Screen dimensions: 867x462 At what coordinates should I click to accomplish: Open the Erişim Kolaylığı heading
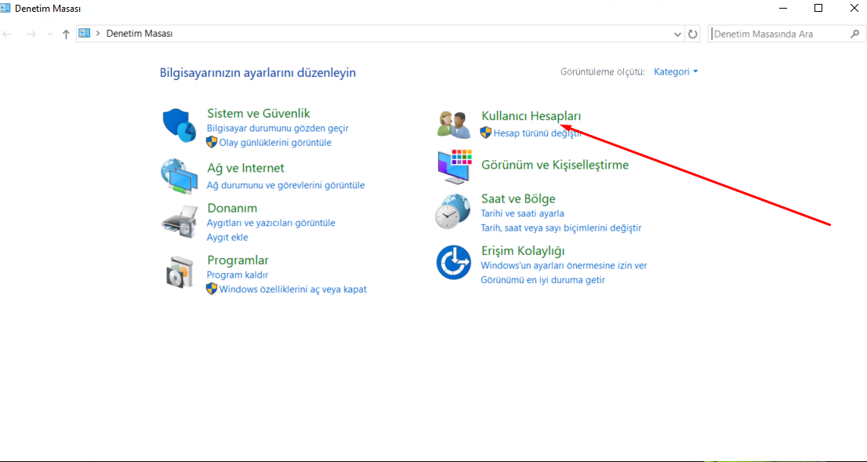coord(523,251)
